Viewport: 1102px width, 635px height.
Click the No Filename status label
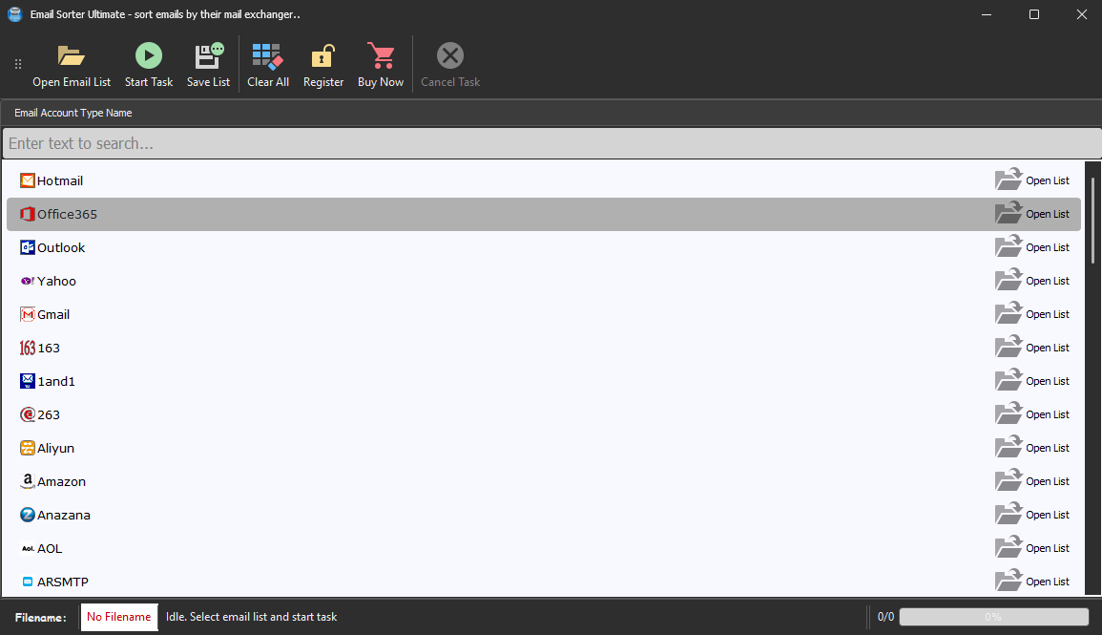[x=118, y=617]
